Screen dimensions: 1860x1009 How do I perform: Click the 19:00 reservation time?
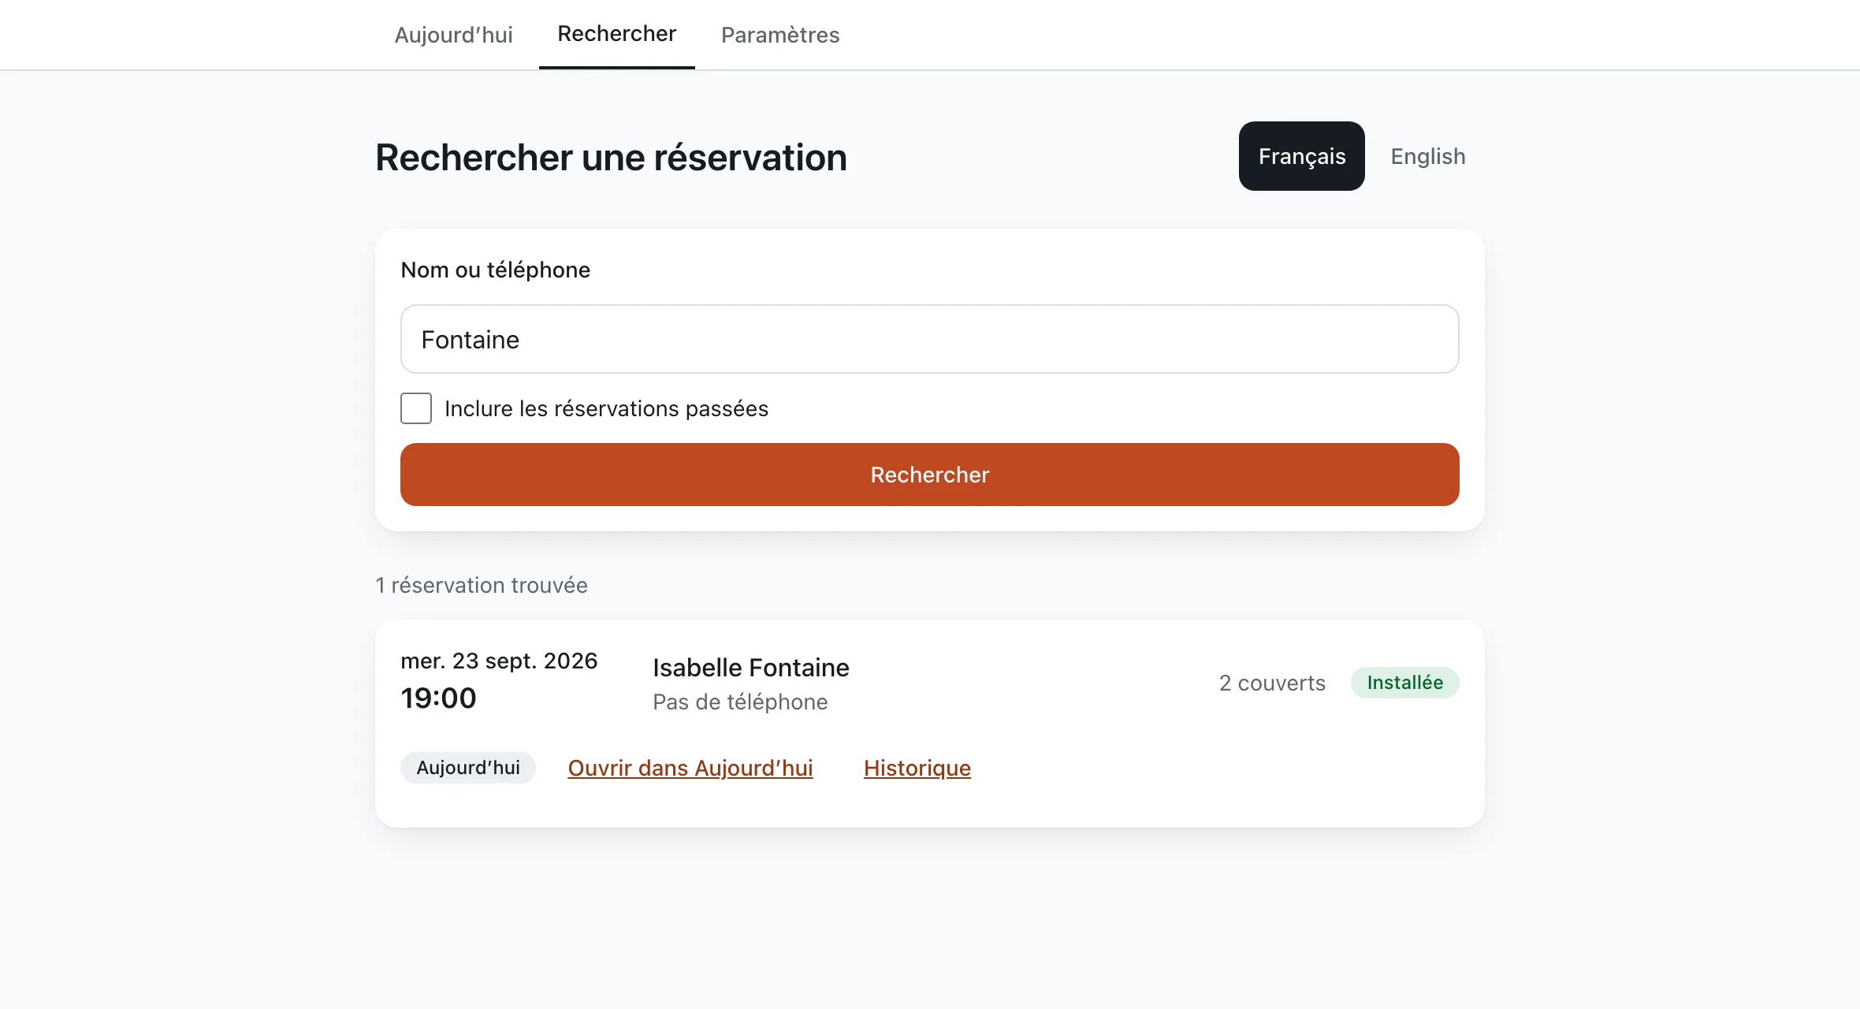pos(438,698)
